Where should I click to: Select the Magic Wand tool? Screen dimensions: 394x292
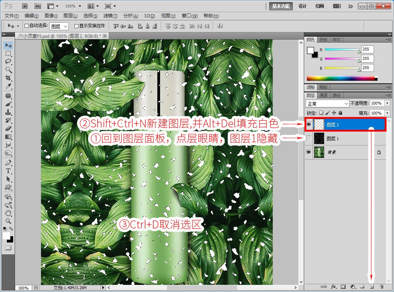8,70
